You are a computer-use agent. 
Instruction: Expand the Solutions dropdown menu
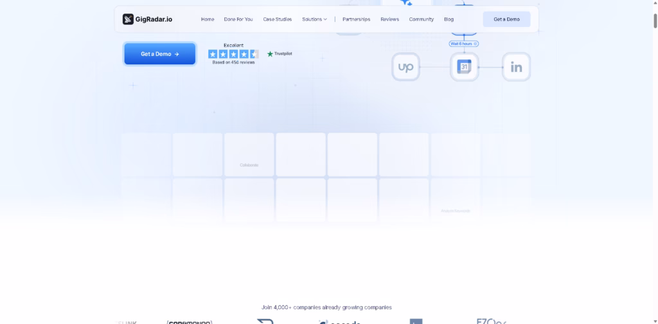314,19
